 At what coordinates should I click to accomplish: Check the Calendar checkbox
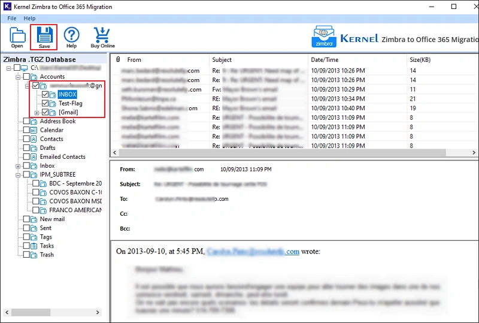(26, 130)
